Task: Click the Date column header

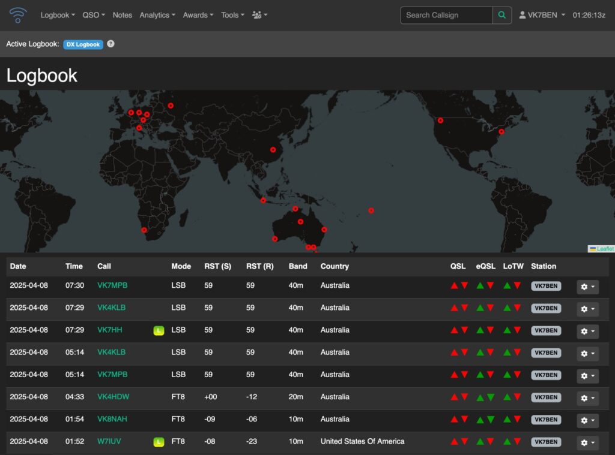Action: click(18, 266)
